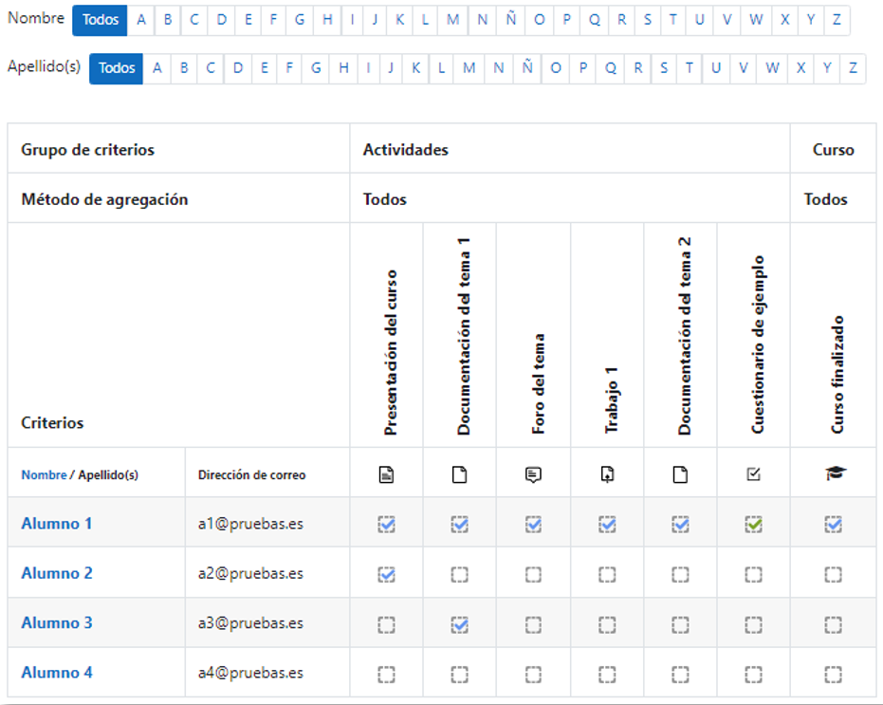Toggle Alumno 3 Documentación del tema 1 checkbox
883x705 pixels.
(460, 623)
